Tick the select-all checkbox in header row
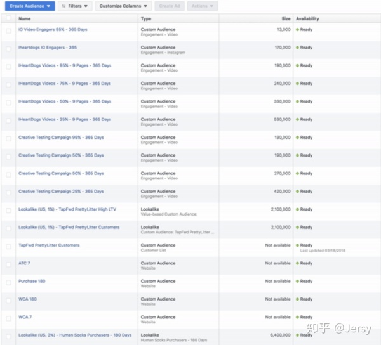This screenshot has height=345, width=381. click(x=8, y=19)
